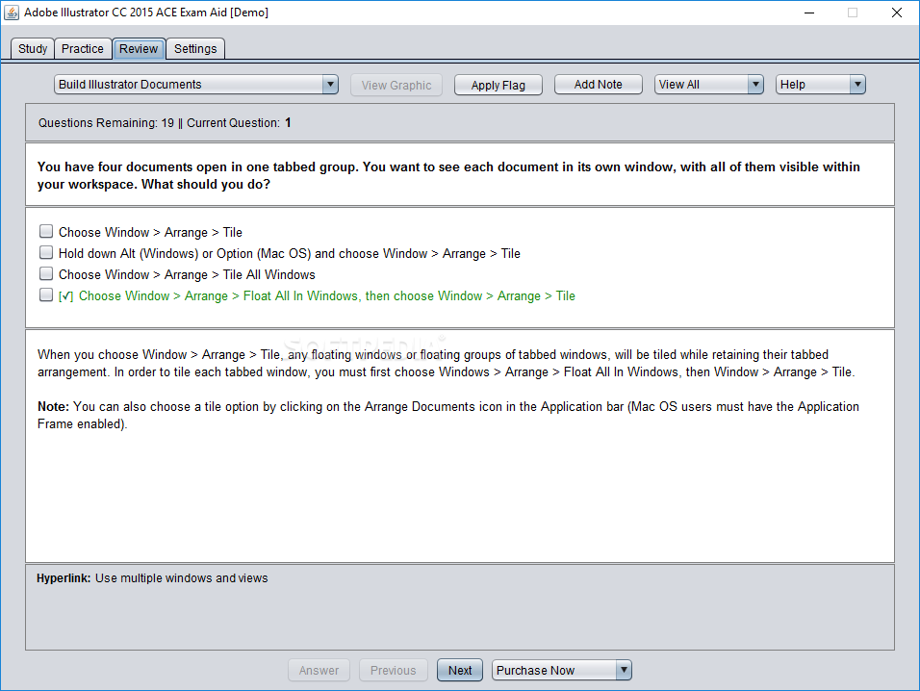Click the explanation paragraph beginning 'When you choose'
Image resolution: width=920 pixels, height=691 pixels.
click(x=446, y=363)
